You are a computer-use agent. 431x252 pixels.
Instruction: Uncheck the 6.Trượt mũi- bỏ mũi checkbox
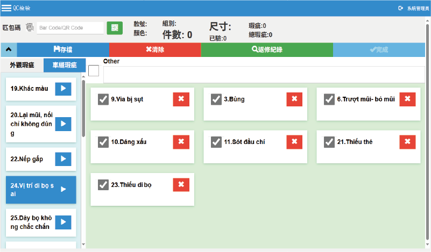(329, 99)
